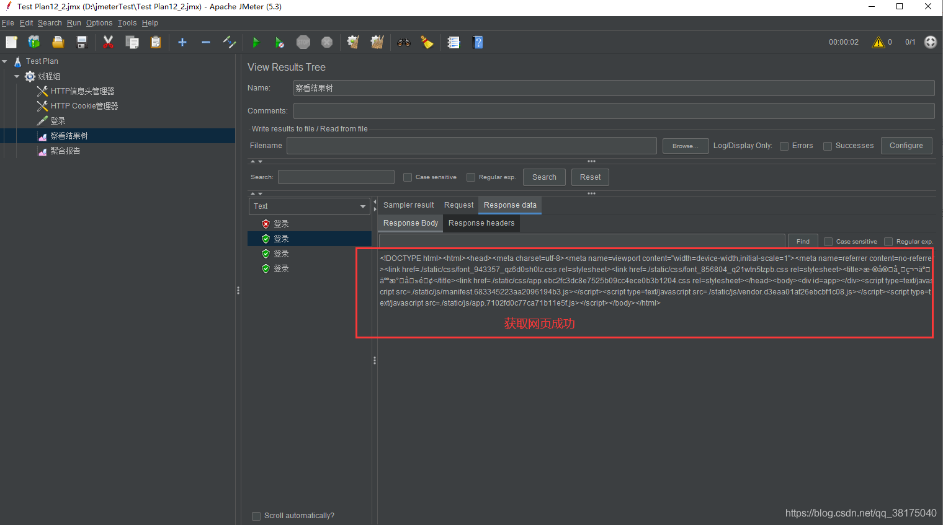Toggle search panel collapse arrows above results

click(256, 193)
